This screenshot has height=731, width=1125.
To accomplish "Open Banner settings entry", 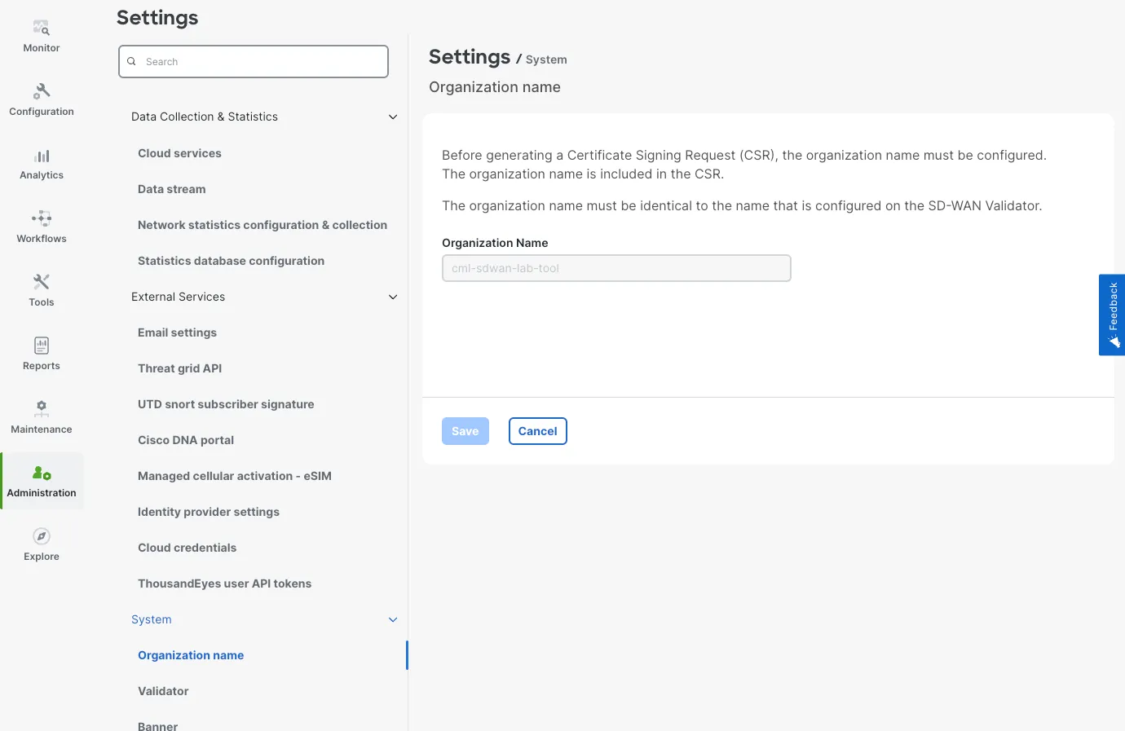I will (157, 725).
